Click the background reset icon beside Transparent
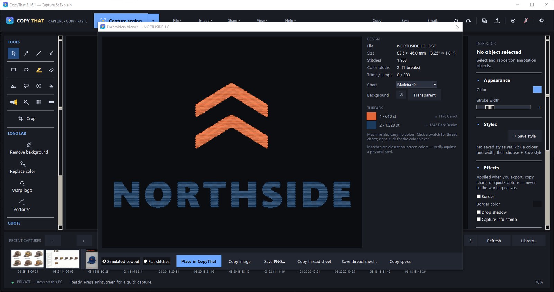Screen dimensions: 554x292 click(x=401, y=95)
